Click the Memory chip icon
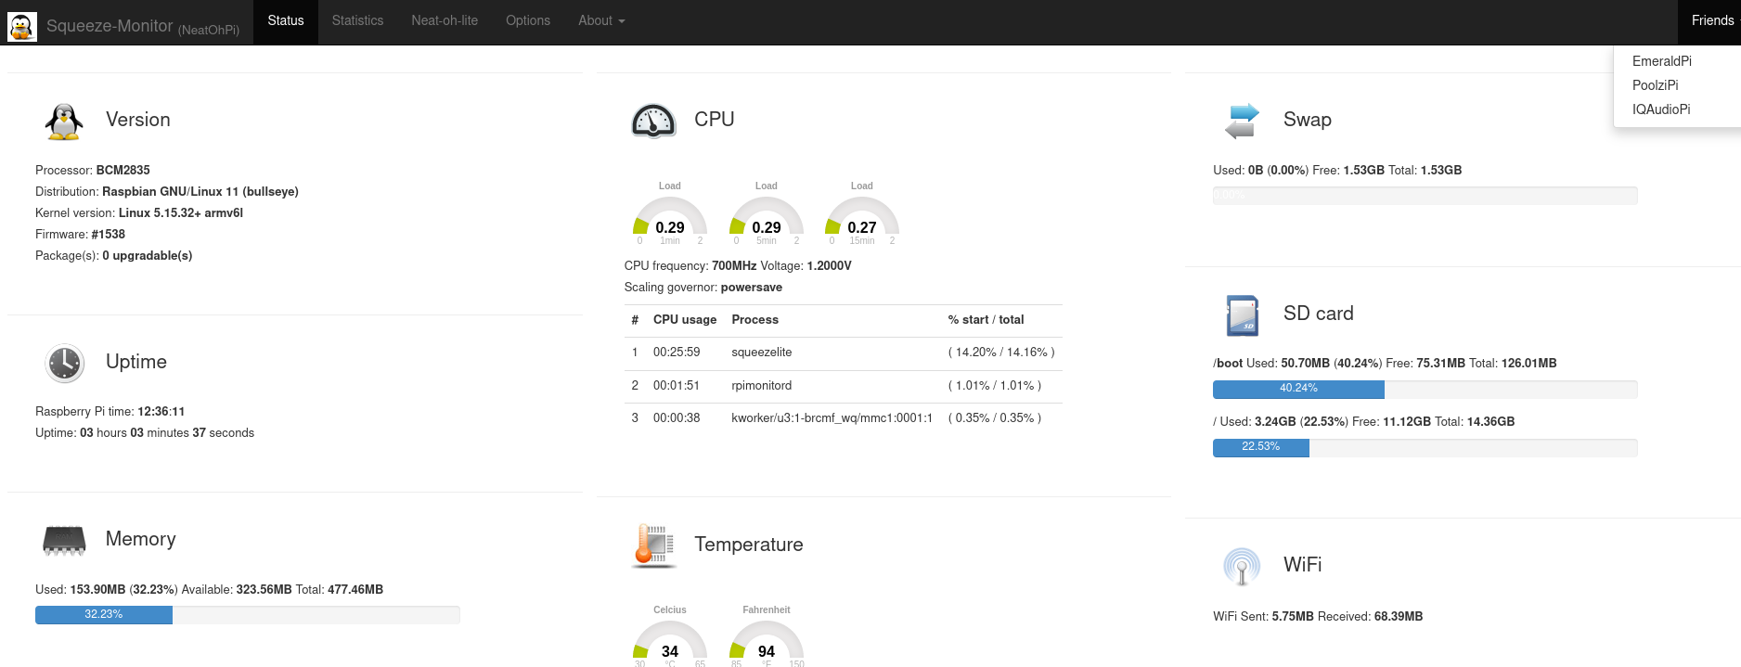 coord(64,540)
